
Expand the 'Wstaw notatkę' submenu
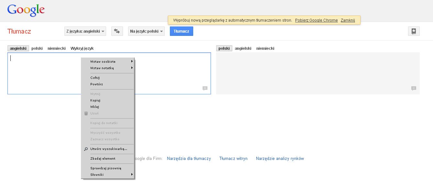pyautogui.click(x=108, y=68)
